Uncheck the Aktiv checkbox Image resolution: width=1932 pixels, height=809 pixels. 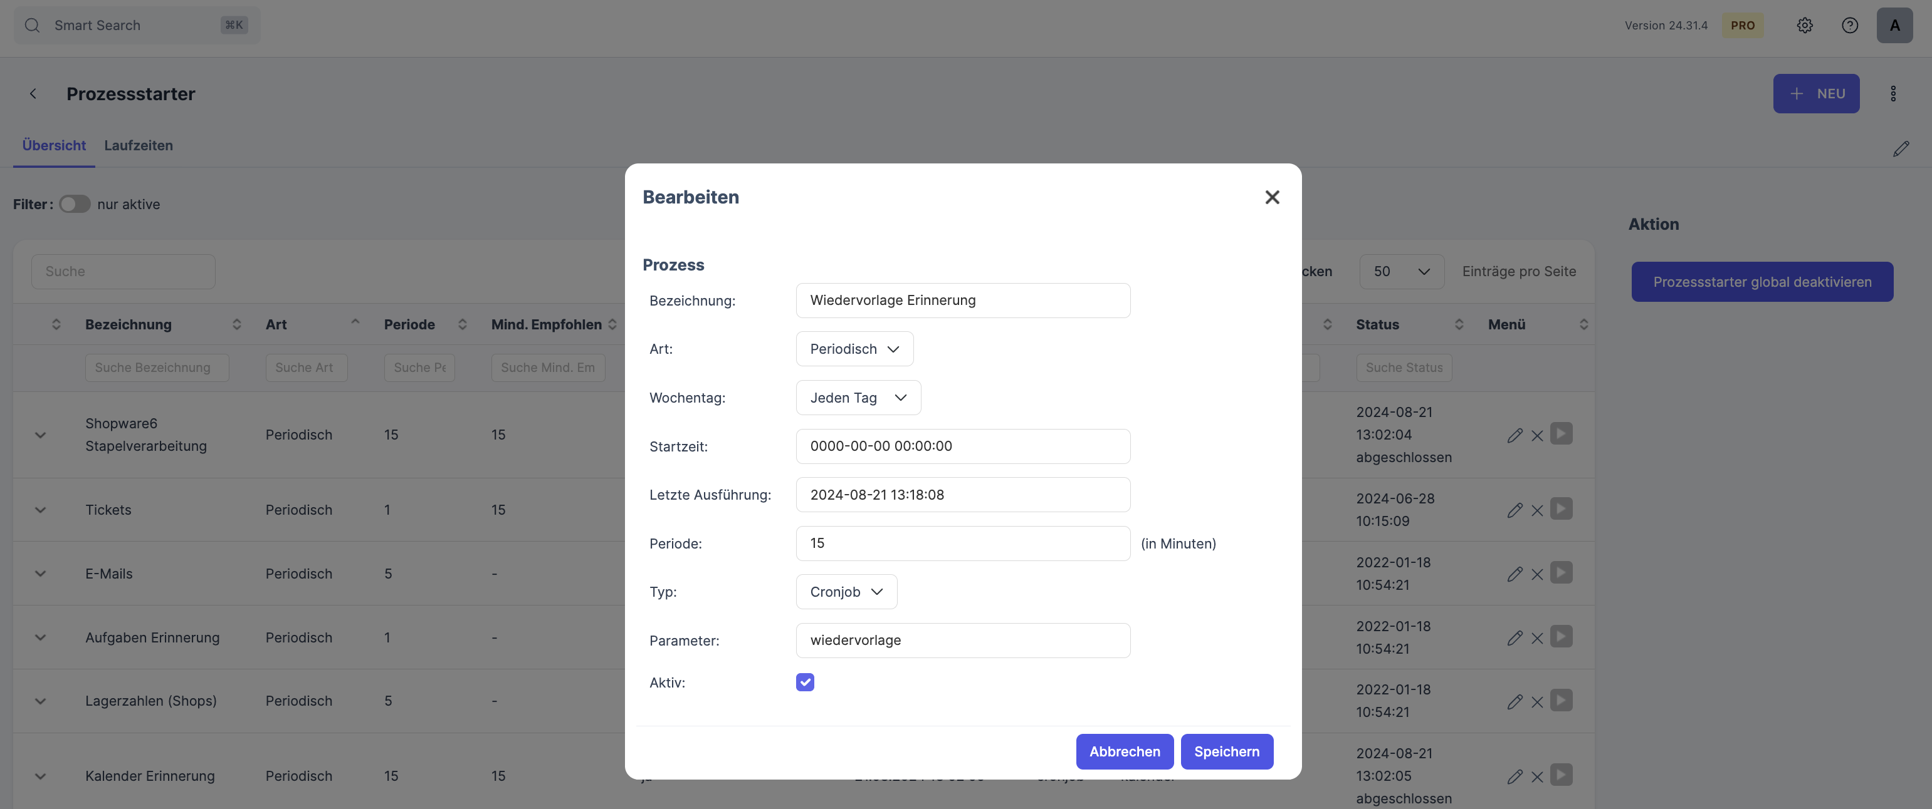coord(805,683)
